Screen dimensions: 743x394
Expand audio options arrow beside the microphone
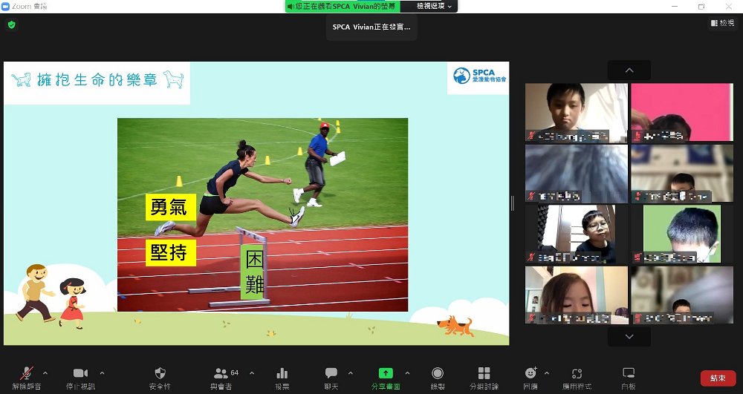(45, 372)
